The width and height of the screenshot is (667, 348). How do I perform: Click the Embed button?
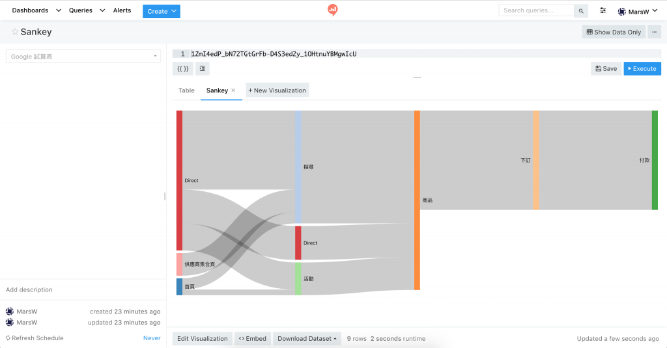point(253,339)
